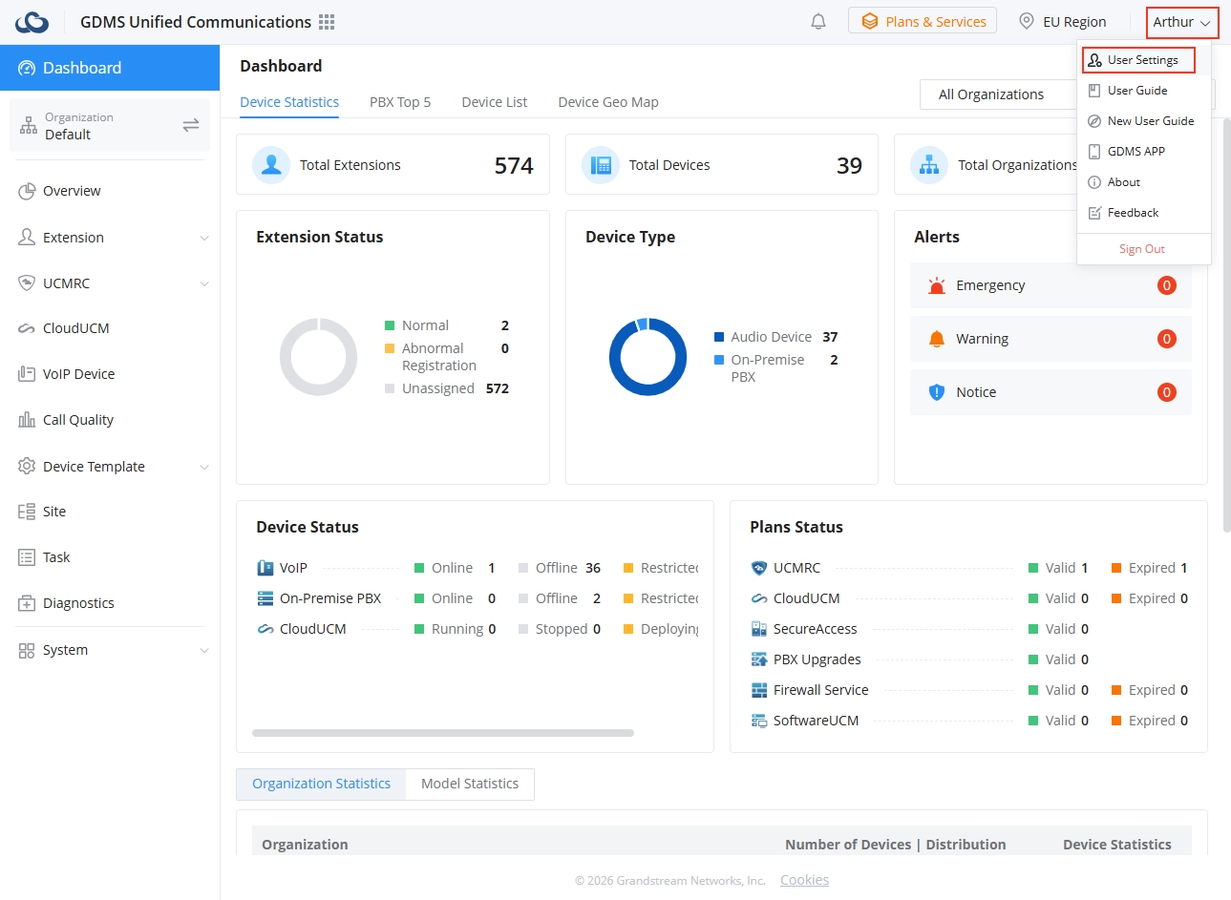Open the Plans & Services button
The width and height of the screenshot is (1231, 900).
pos(923,21)
